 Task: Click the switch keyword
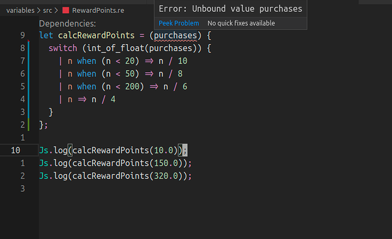tap(64, 48)
